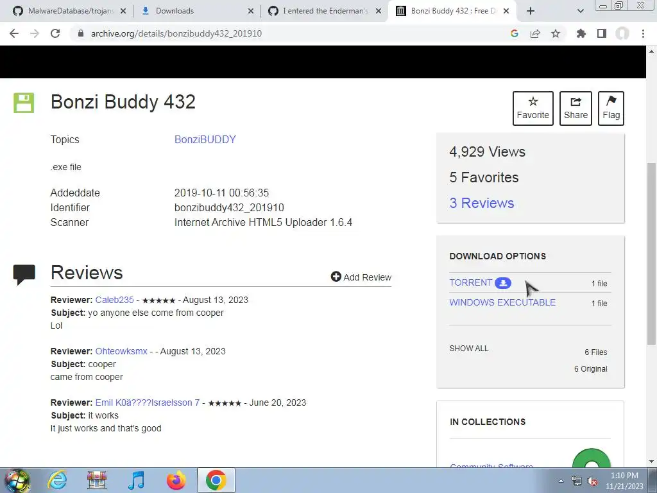Image resolution: width=657 pixels, height=493 pixels.
Task: Open the taskbar music note app
Action: tap(136, 480)
